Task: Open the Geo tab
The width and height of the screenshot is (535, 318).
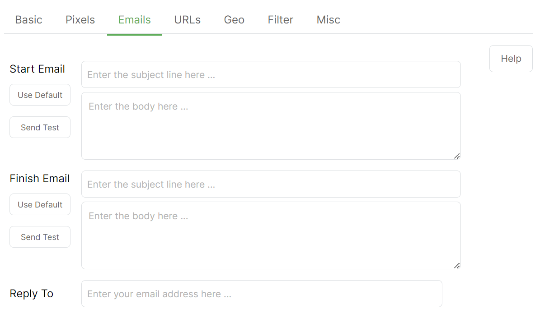Action: click(234, 20)
